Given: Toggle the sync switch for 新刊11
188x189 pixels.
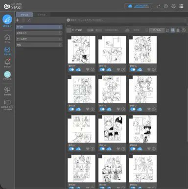Looking at the screenshot, I should [71, 149].
